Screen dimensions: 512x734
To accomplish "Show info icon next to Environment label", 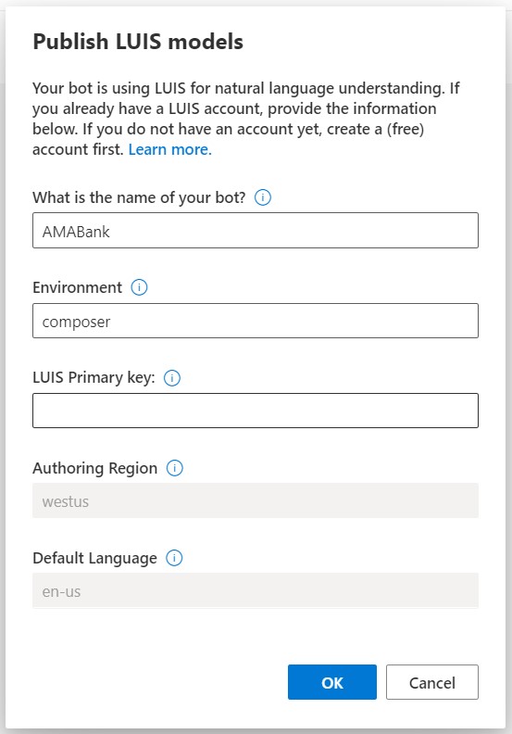I will (139, 287).
